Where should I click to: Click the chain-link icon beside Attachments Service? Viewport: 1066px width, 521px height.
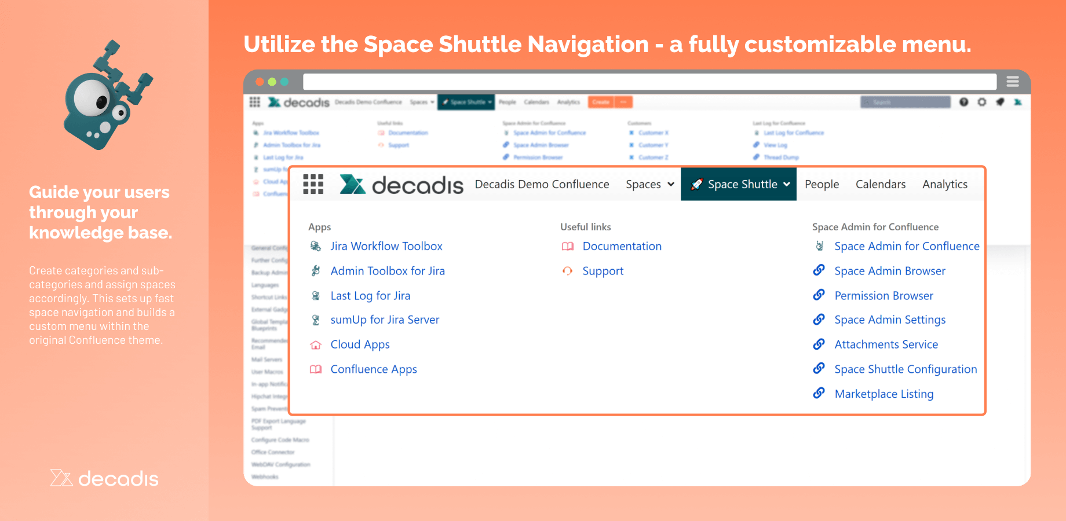[819, 344]
